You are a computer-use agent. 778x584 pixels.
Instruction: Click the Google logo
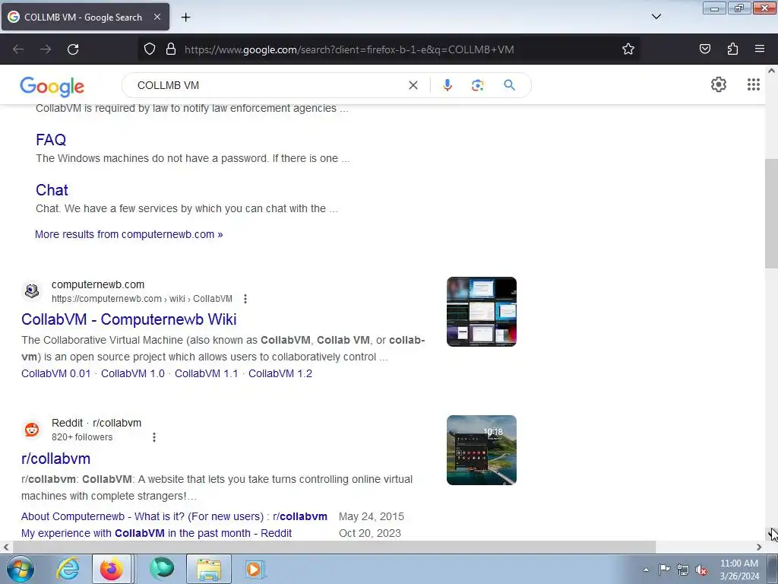click(x=52, y=87)
